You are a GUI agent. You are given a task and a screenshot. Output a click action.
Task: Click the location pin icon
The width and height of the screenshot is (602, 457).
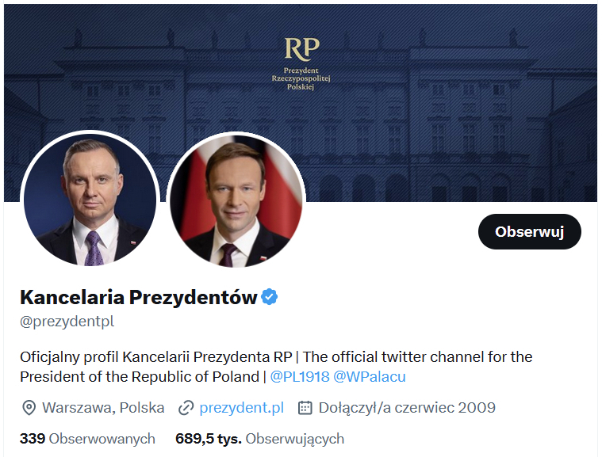(29, 408)
